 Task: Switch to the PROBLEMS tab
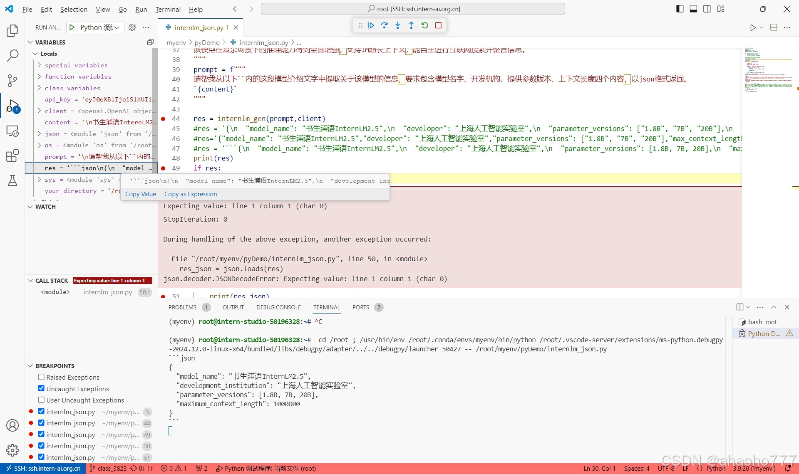coord(182,307)
